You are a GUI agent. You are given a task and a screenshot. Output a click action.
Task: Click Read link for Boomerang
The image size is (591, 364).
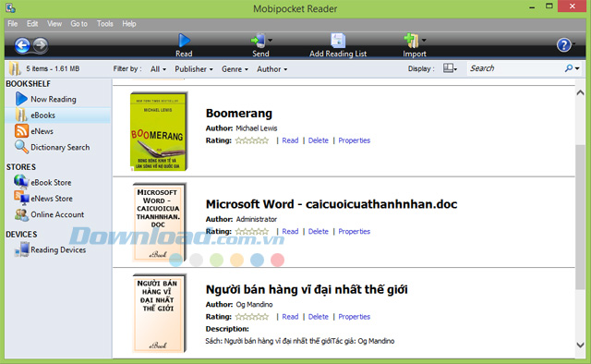[x=290, y=140]
